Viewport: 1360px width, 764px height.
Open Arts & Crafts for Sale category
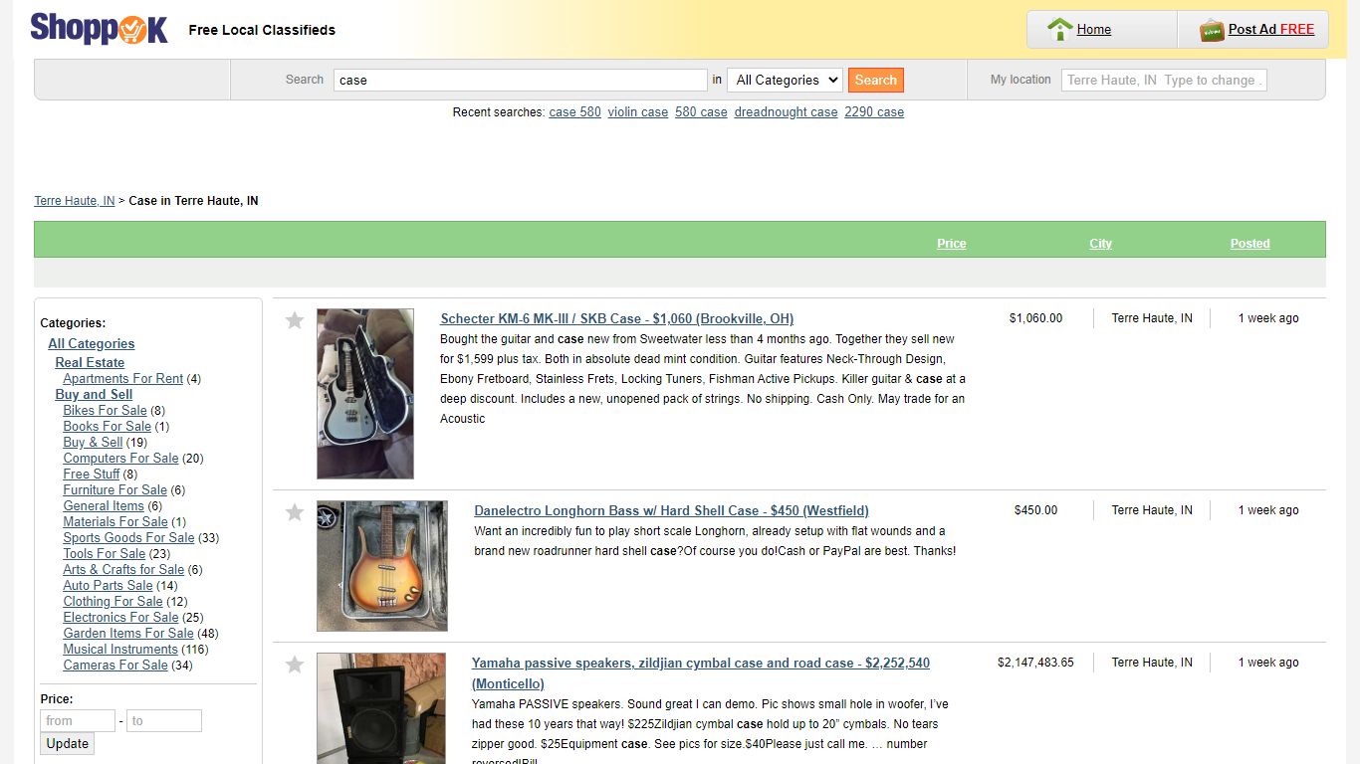[123, 570]
